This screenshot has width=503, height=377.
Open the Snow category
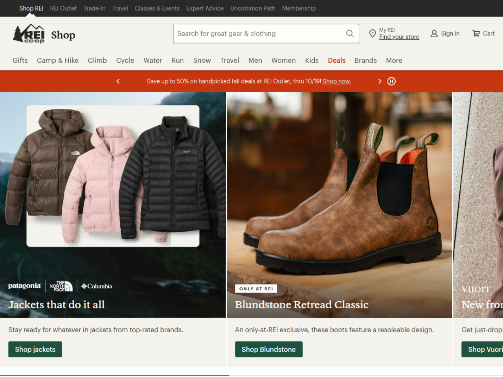[202, 60]
